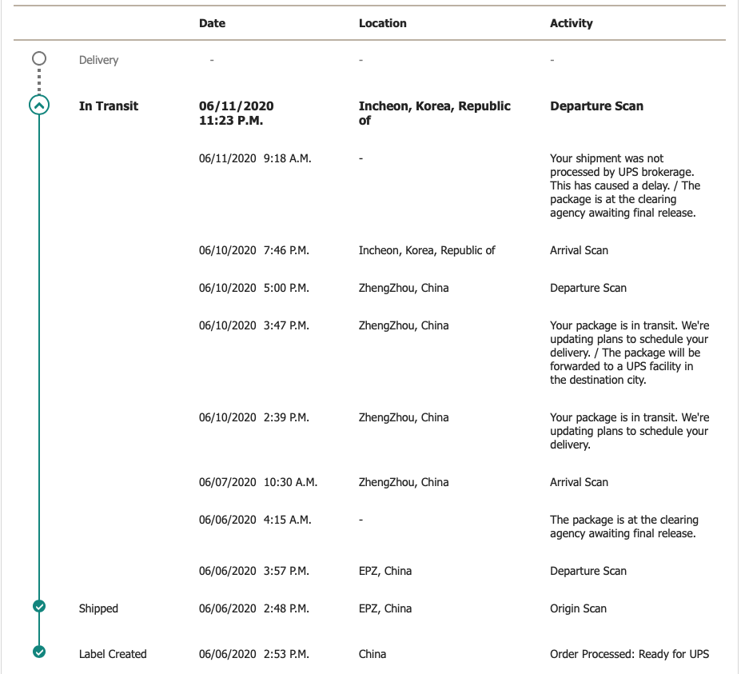Click the Label Created status label
This screenshot has height=674, width=741.
click(113, 654)
